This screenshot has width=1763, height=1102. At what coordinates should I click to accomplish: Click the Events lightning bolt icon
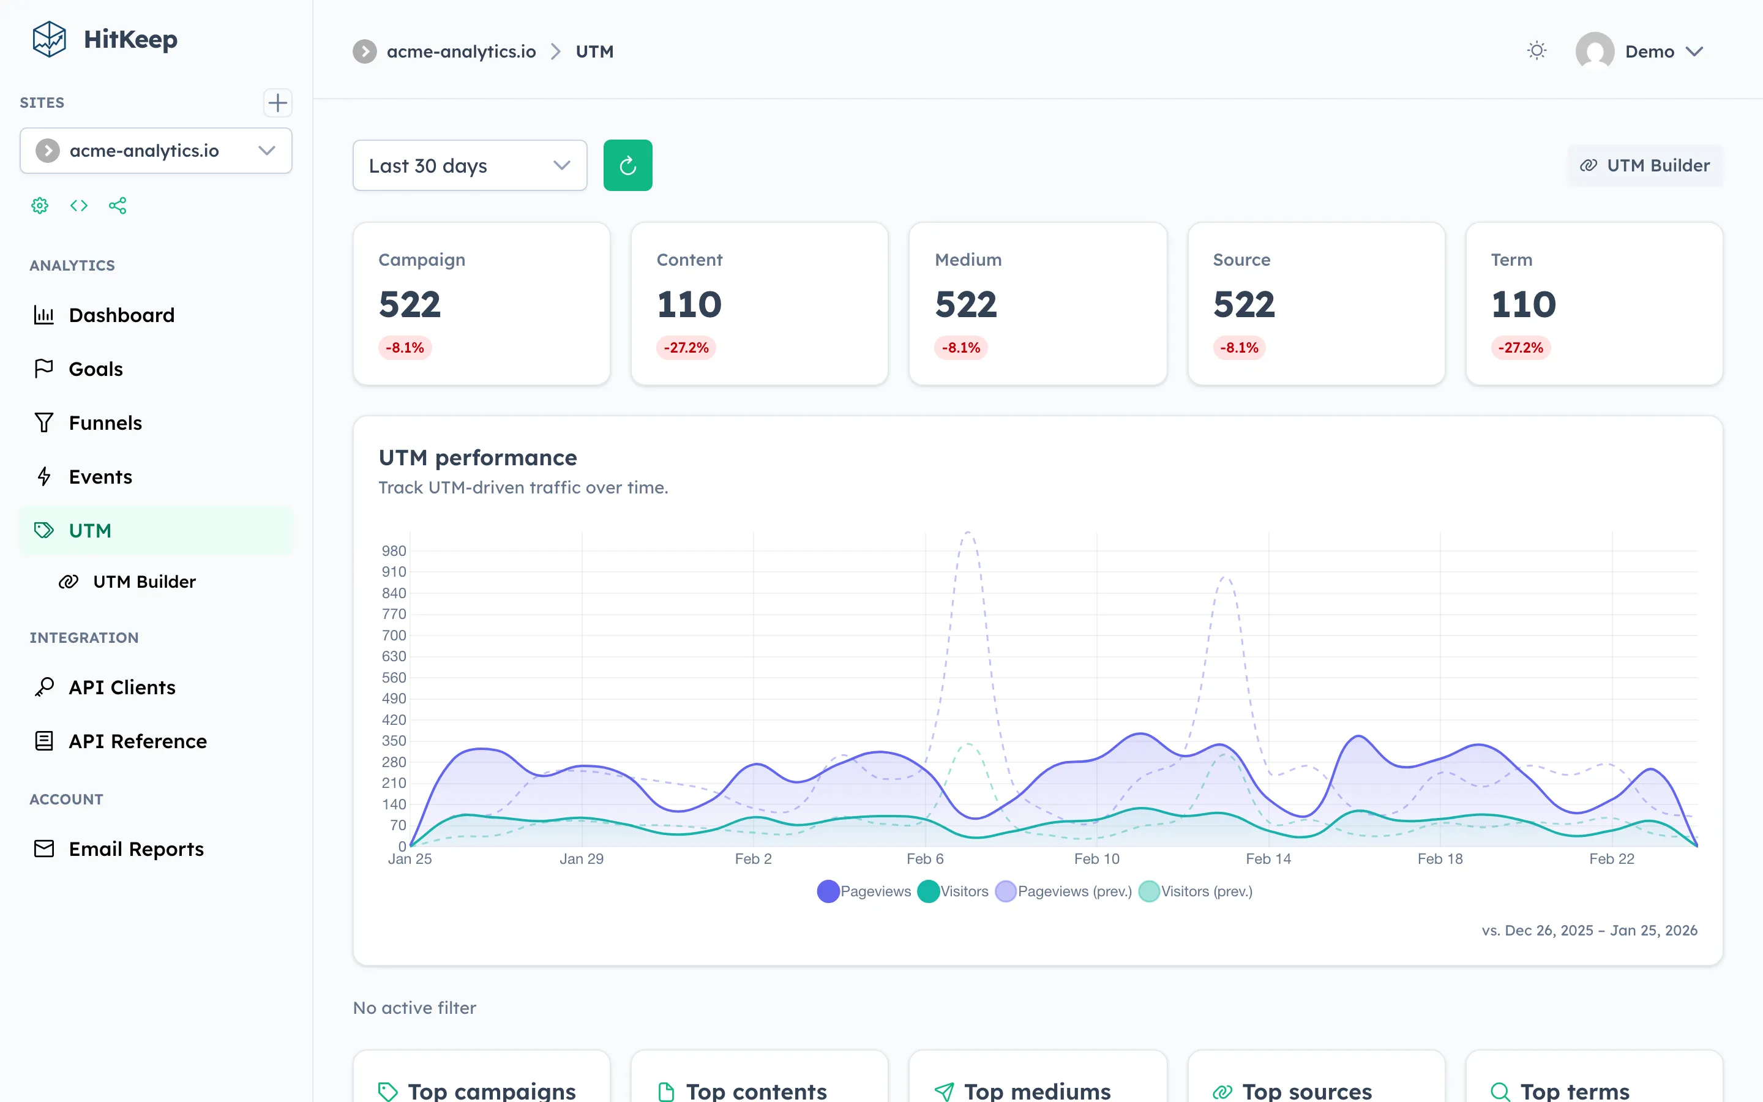[43, 477]
